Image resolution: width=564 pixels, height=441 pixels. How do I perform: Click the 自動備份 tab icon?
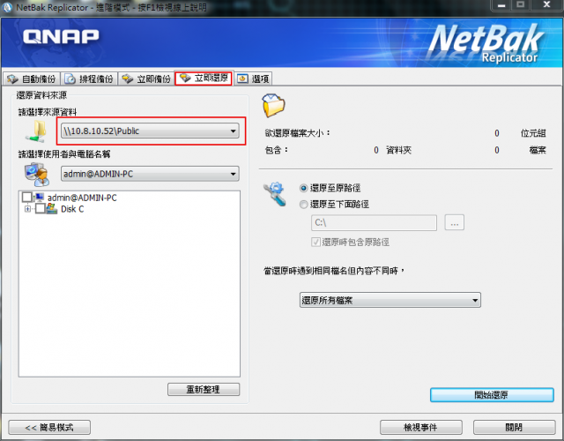pyautogui.click(x=12, y=78)
